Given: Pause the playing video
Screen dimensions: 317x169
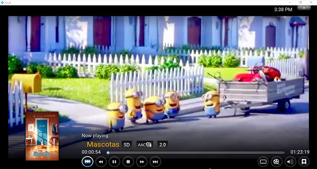Looking at the screenshot, I should (x=114, y=162).
